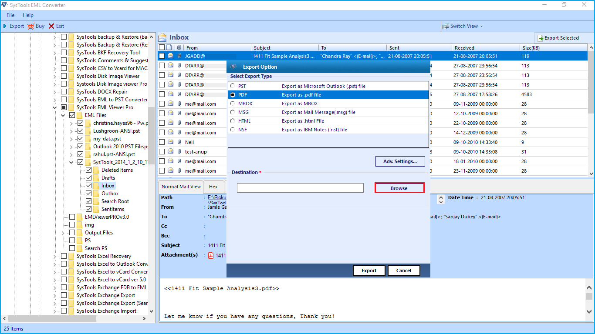Click the SysTools DOCX Repair folder icon
Image resolution: width=595 pixels, height=334 pixels.
71,92
